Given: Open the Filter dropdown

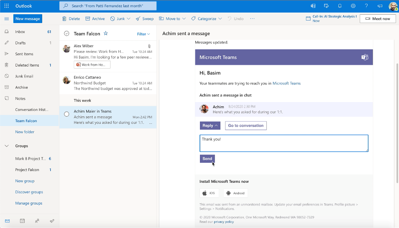Looking at the screenshot, I should tap(143, 34).
